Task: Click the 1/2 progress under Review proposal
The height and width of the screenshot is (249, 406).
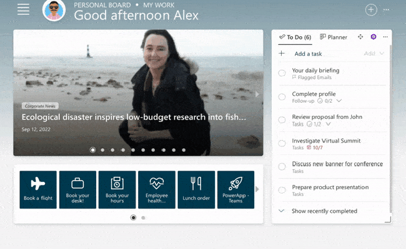Action: pyautogui.click(x=314, y=124)
